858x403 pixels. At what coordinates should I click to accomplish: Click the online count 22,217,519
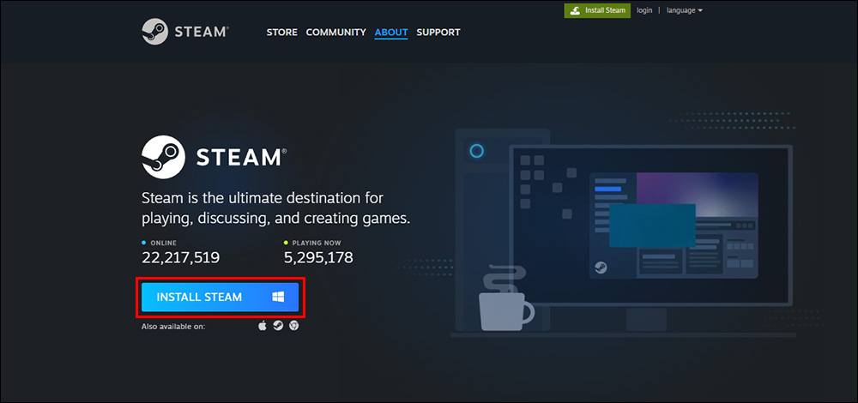coord(180,257)
